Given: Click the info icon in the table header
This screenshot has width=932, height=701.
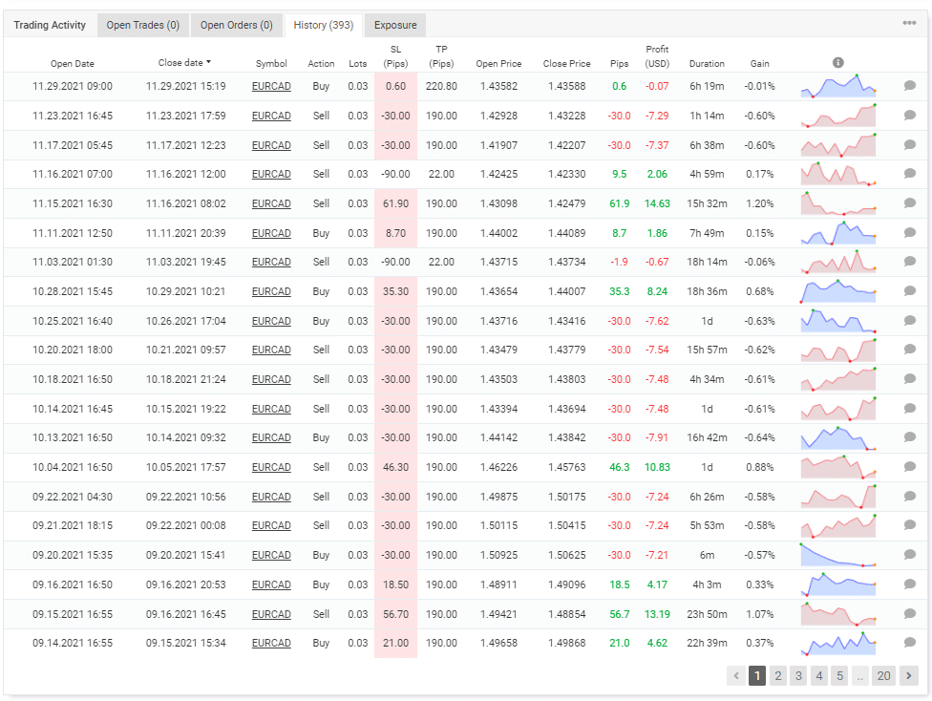Looking at the screenshot, I should (837, 61).
